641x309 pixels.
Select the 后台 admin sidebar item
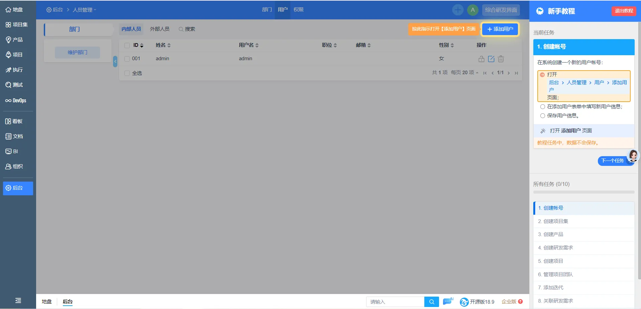[18, 188]
